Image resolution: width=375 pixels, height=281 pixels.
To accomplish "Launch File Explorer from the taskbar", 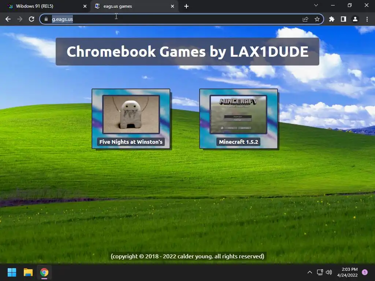I will point(28,272).
